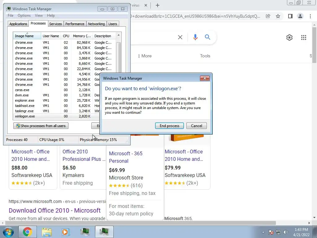Screen dimensions: 317x238
Task: Click the page's horizontal scrollbar
Action: [x=141, y=223]
